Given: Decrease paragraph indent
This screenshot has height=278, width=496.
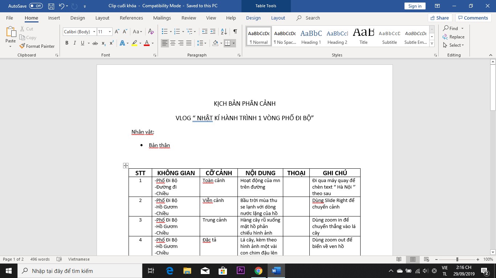Looking at the screenshot, I should pos(205,32).
